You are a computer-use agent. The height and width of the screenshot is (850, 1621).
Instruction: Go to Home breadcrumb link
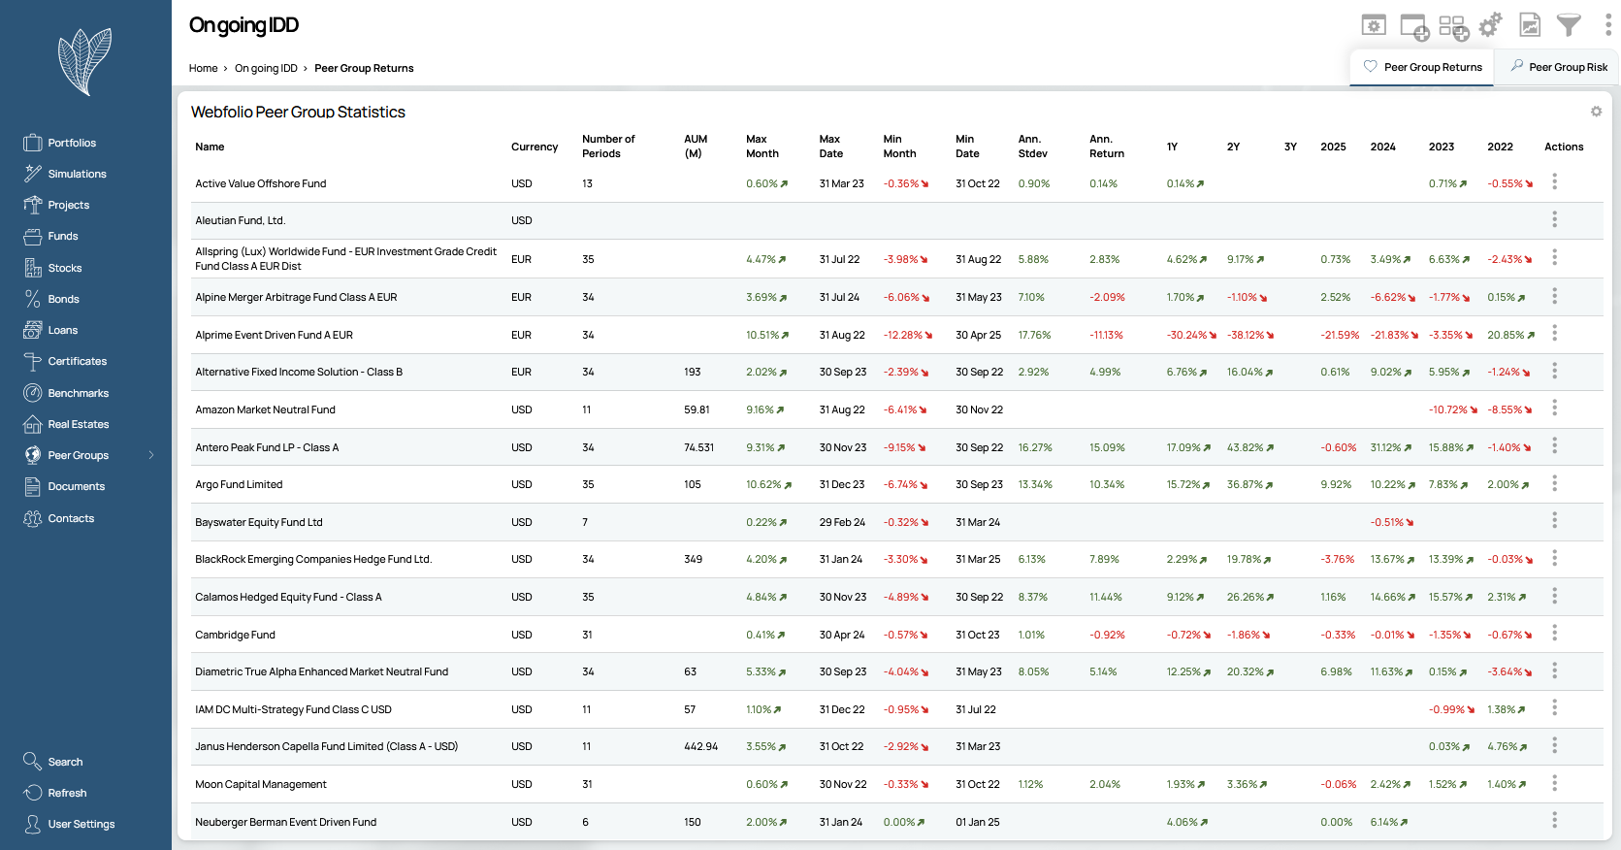coord(203,68)
